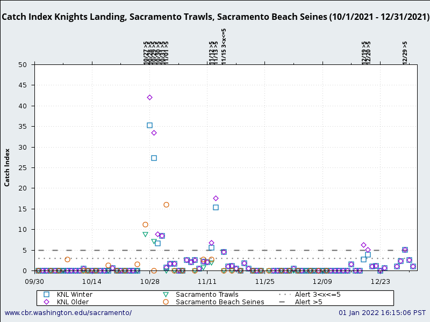Viewport: 430px width, 322px height.
Task: Click the dashed Alert >5 legend line sample
Action: (282, 302)
